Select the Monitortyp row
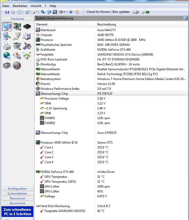Image resolution: width=189 pixels, height=220 pixels. 111,64
